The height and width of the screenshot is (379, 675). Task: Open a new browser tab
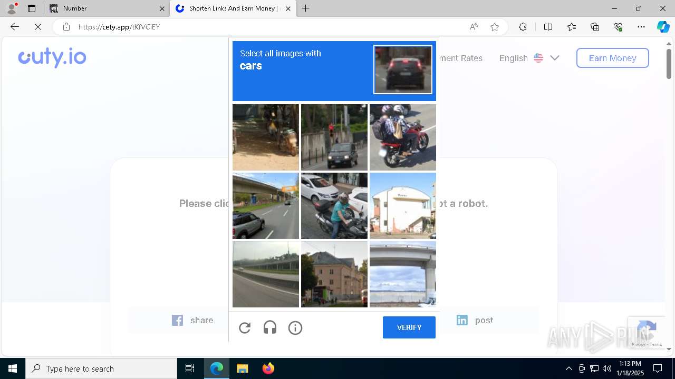coord(306,8)
